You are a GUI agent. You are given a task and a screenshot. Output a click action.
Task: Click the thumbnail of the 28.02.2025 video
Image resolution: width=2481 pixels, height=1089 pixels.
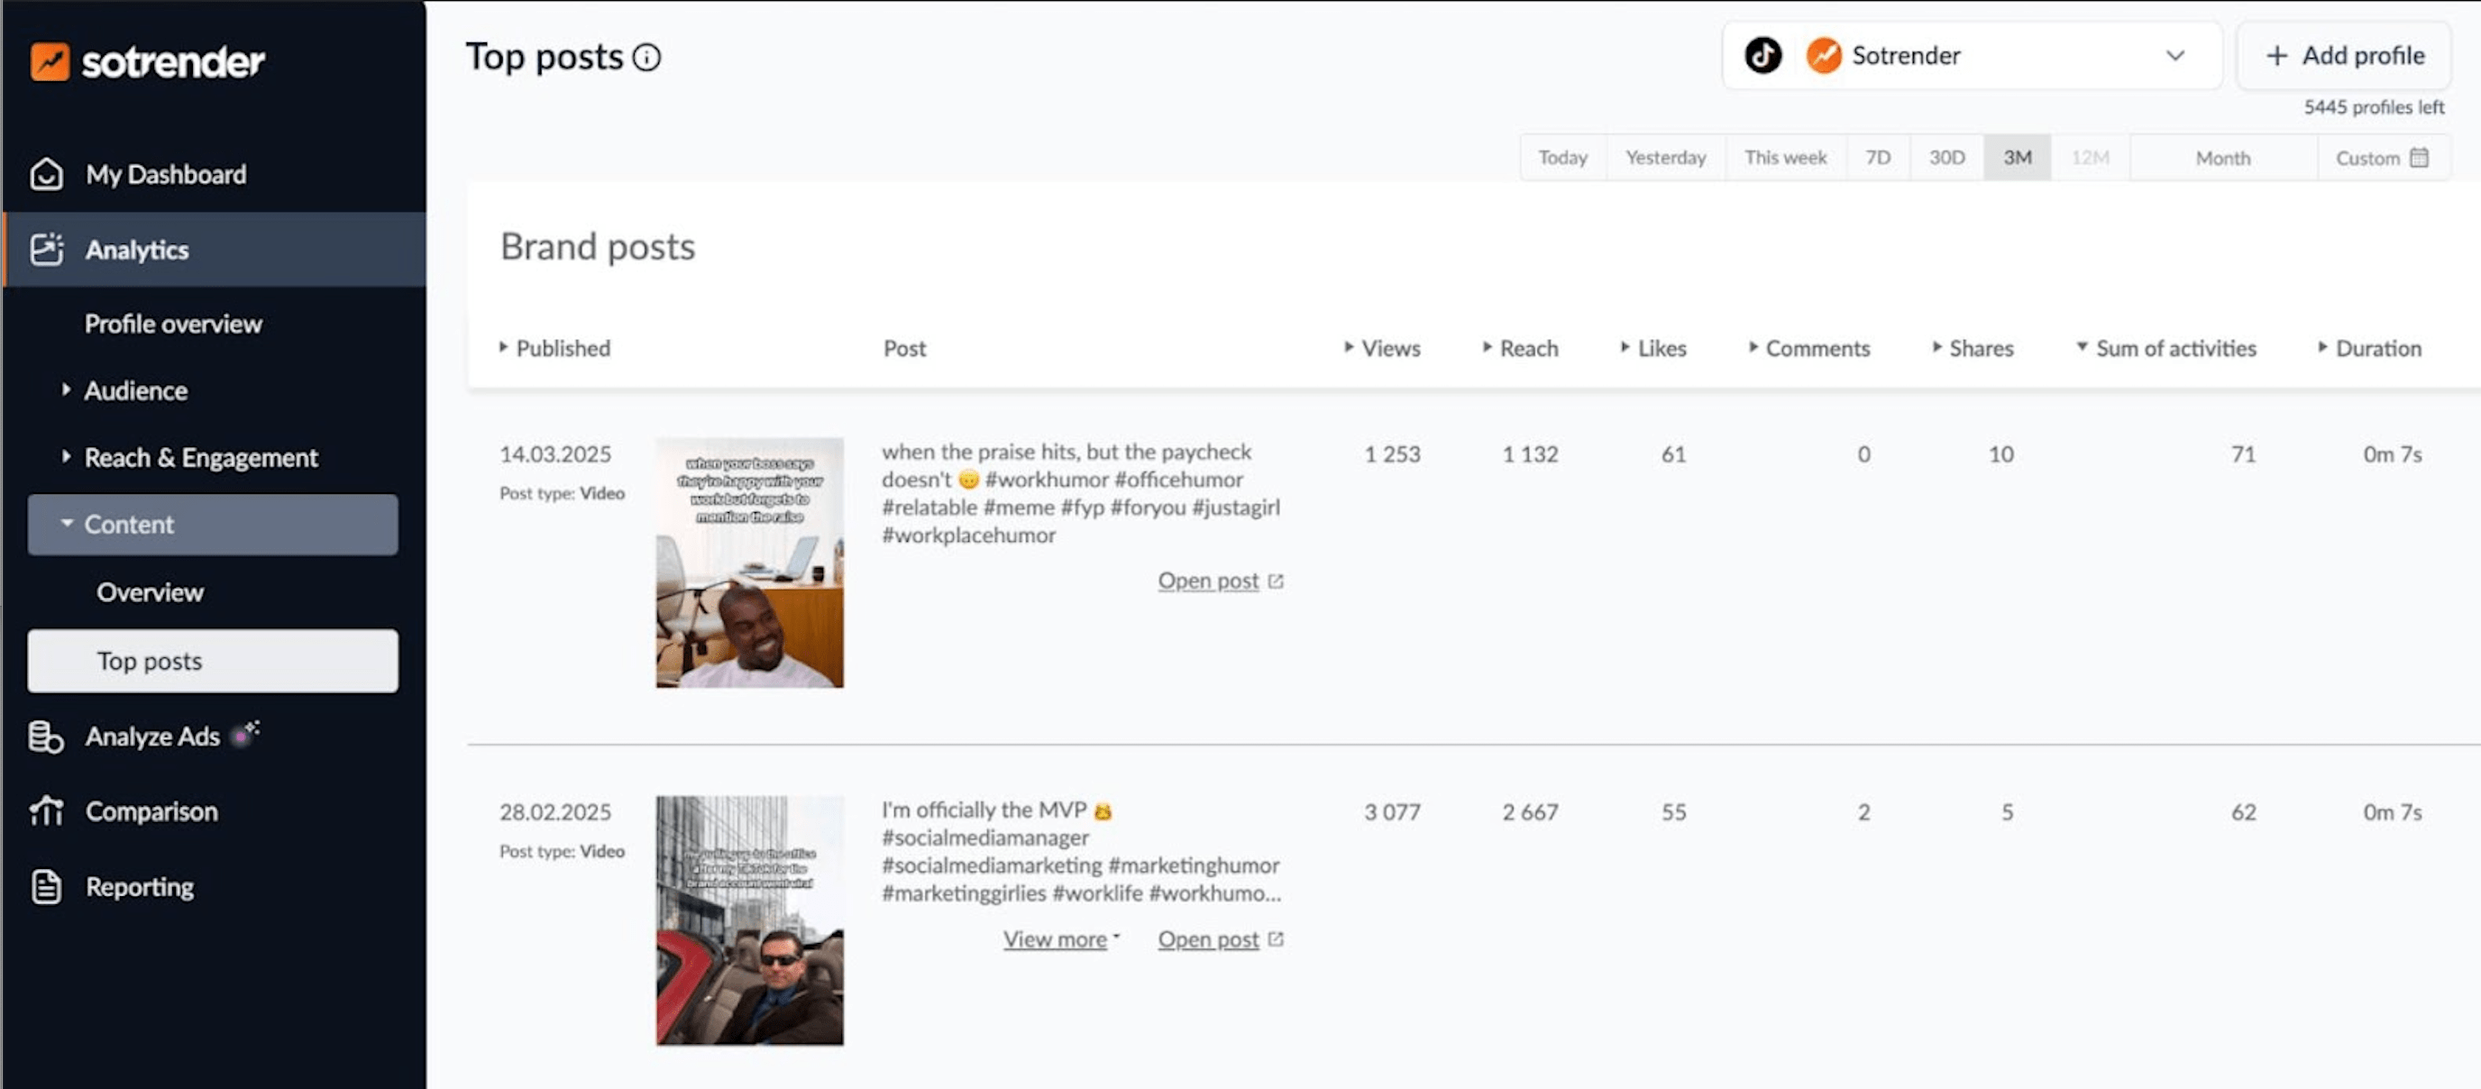pyautogui.click(x=749, y=920)
